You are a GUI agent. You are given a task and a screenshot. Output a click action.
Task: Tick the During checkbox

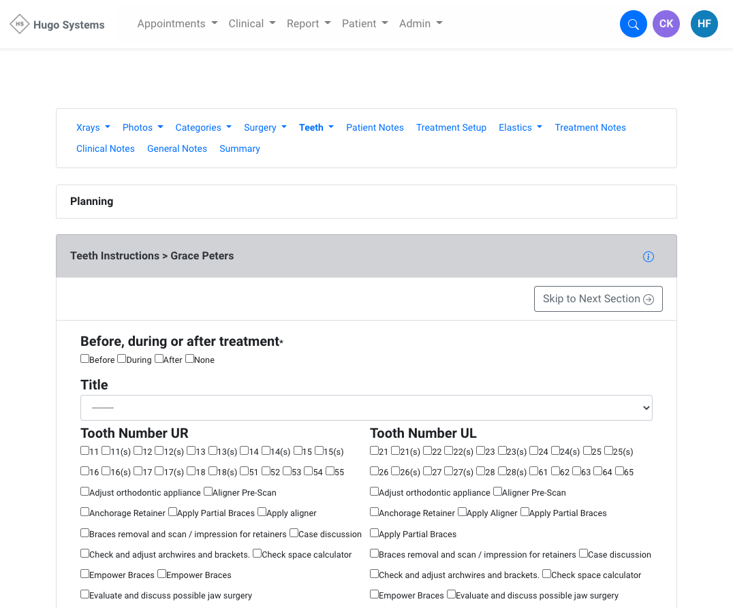[121, 359]
